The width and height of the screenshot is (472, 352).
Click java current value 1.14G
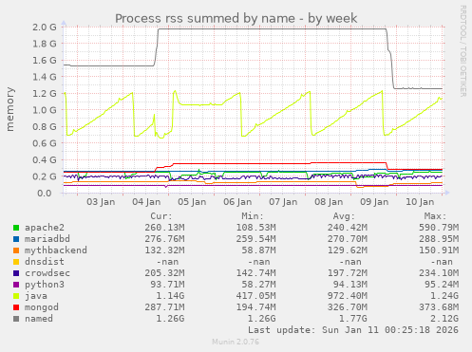[x=170, y=296]
